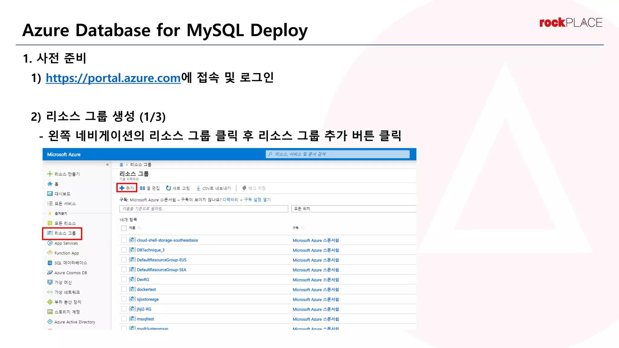This screenshot has height=348, width=619.
Task: Click subscription link in dockertest row
Action: click(316, 289)
